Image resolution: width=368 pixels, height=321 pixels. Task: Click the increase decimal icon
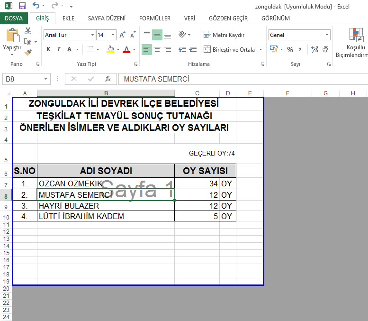[x=314, y=49]
